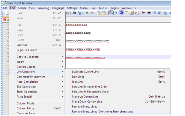Click the Redo arrow toolbar icon
The image size is (185, 116).
(67, 13)
